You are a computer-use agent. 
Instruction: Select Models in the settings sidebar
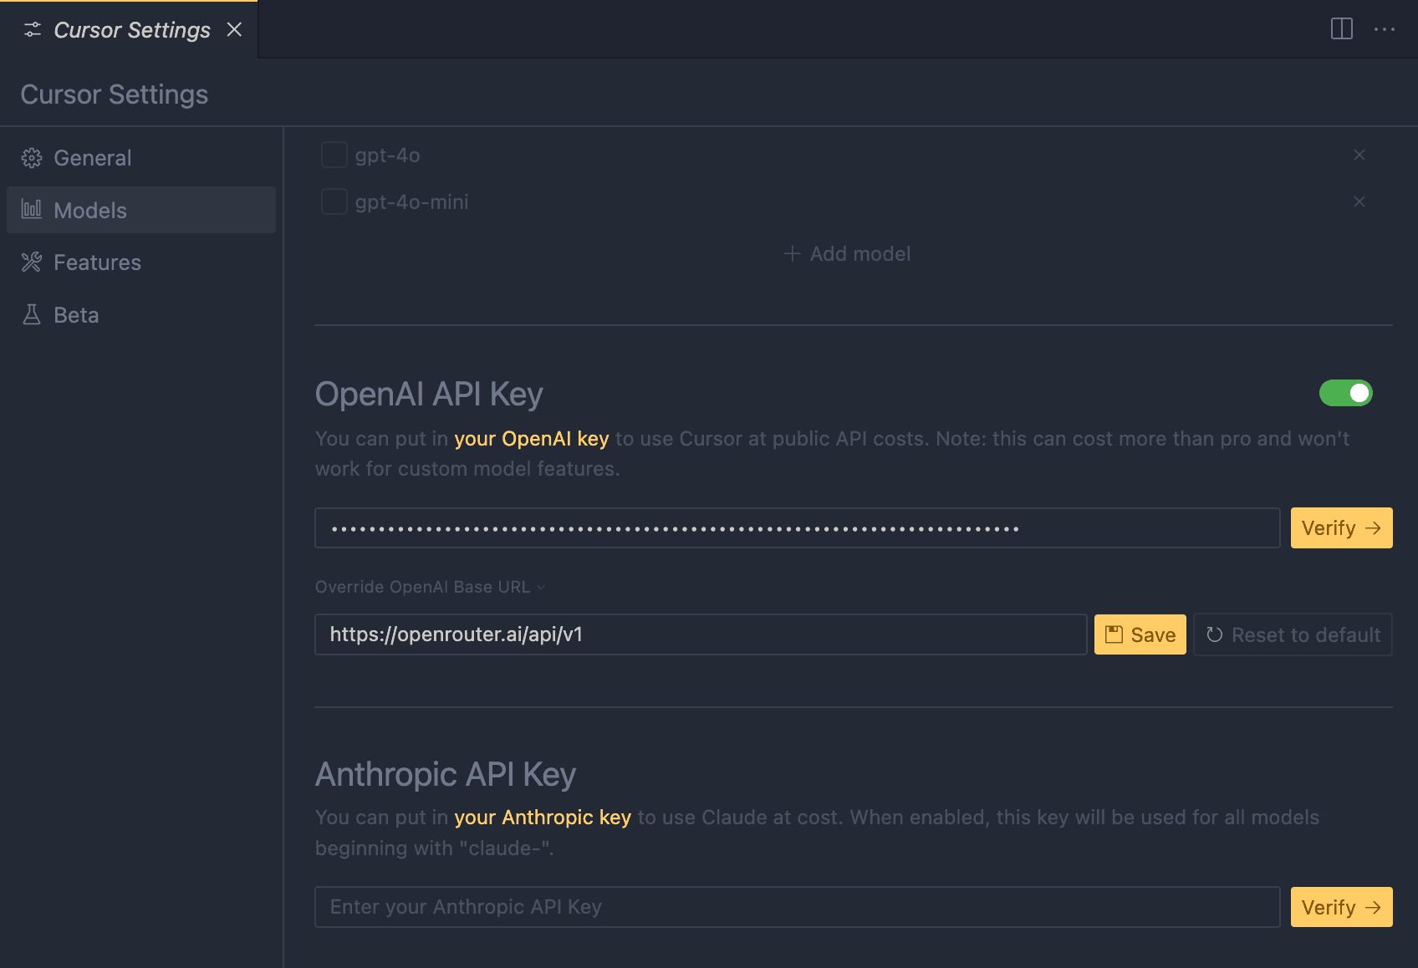(x=89, y=210)
